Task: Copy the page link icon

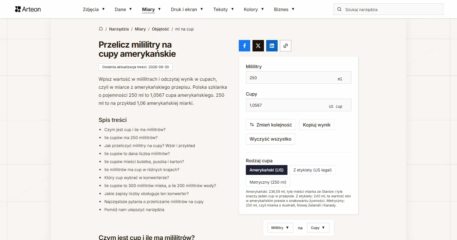Action: click(286, 46)
